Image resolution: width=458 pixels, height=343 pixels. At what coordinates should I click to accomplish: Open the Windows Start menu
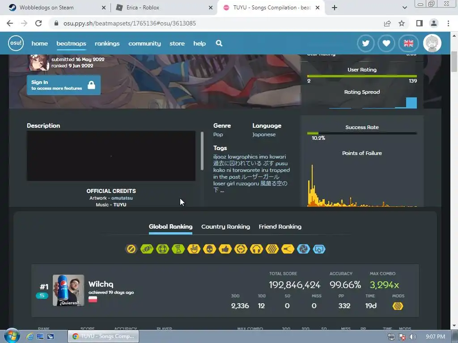(12, 336)
